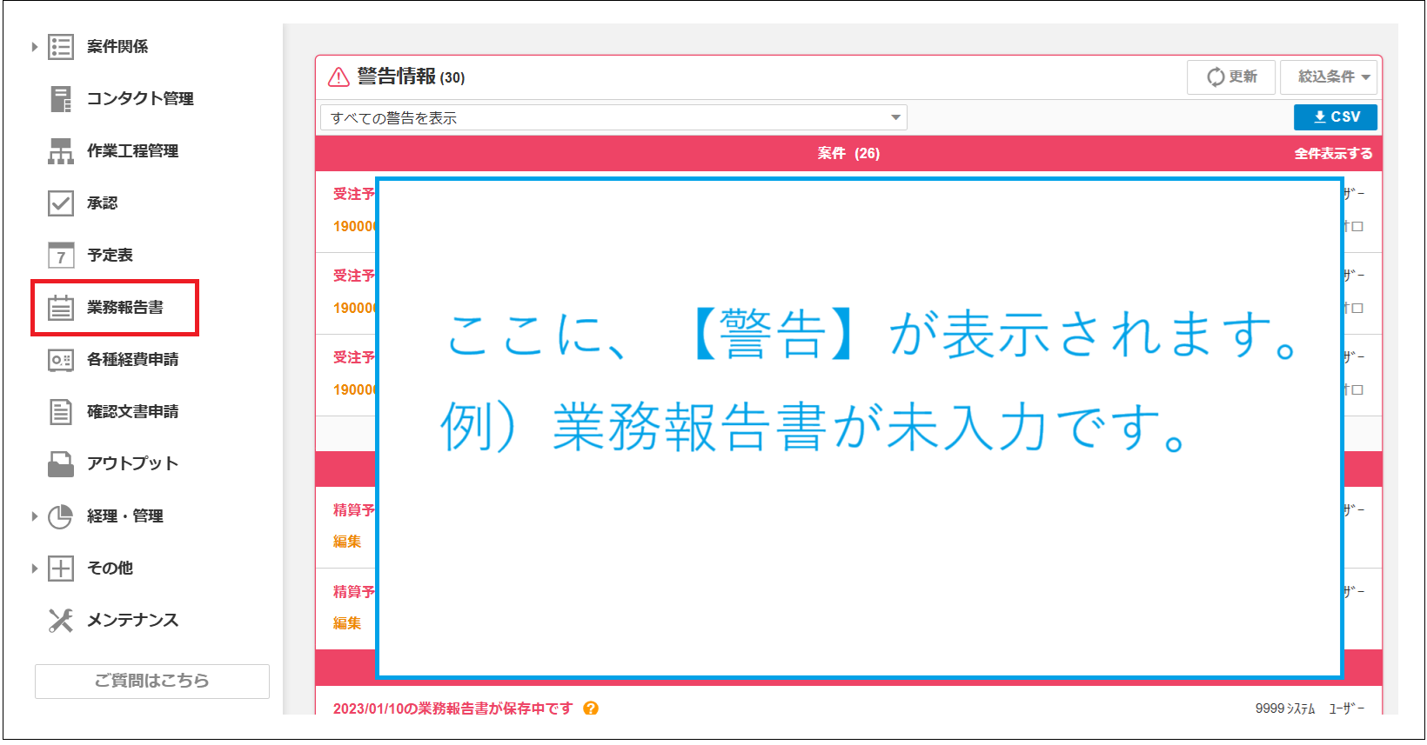Click the 案件関係 list icon

click(61, 47)
